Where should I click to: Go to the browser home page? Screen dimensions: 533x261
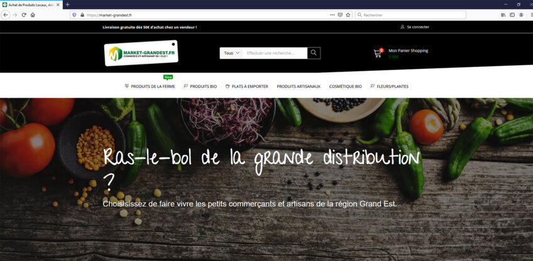[33, 14]
